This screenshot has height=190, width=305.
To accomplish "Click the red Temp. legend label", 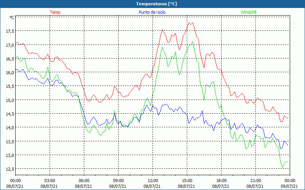I will coord(56,12).
